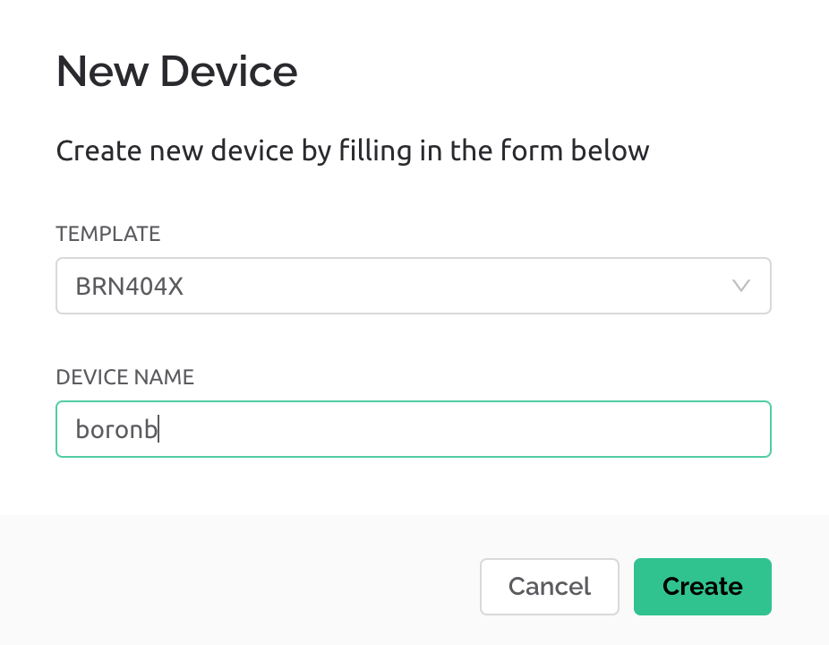Click the chevron arrow in Template dropdown
Screen dimensions: 829x645
click(740, 286)
